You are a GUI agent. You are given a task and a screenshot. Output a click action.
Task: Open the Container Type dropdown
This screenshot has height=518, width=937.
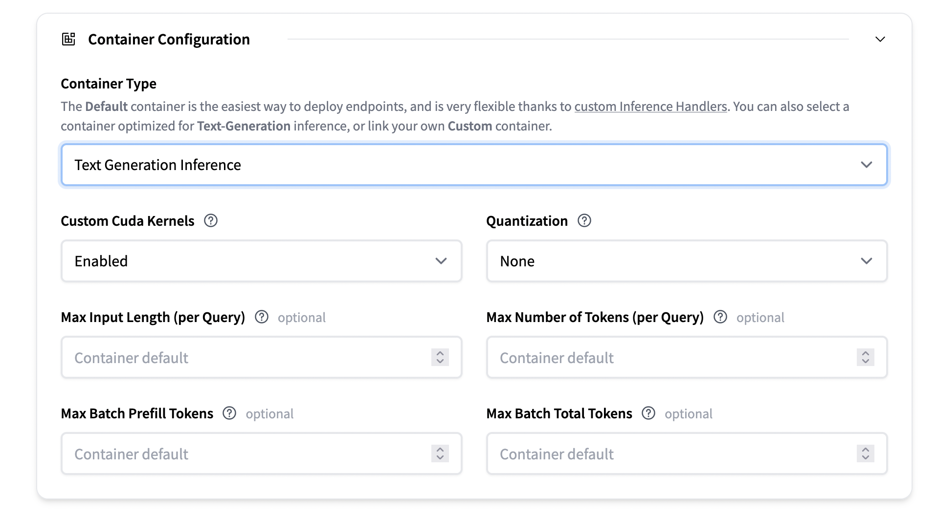[x=473, y=165]
